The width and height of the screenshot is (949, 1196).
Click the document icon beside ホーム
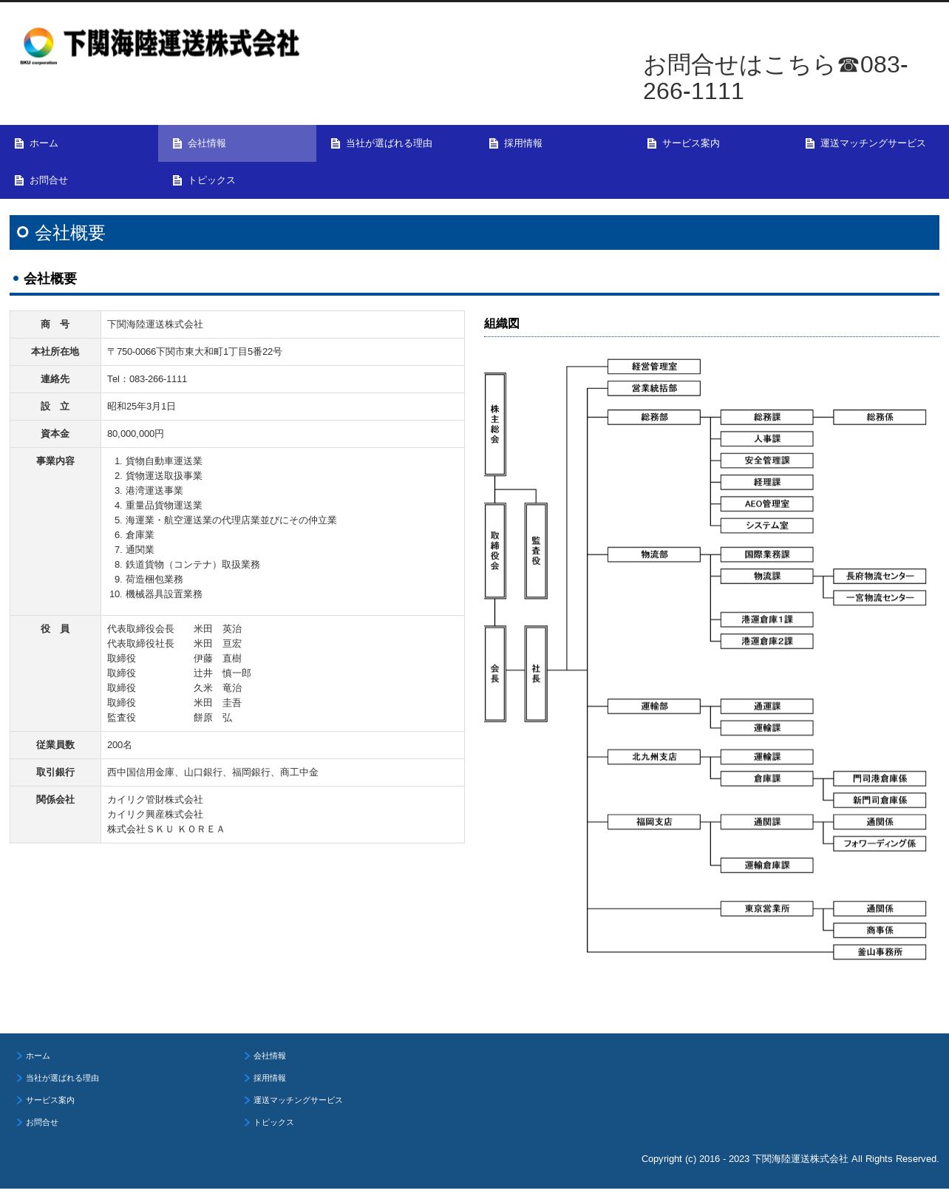(19, 143)
